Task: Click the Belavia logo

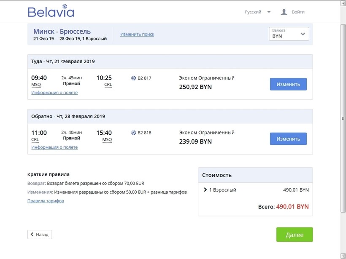Action: point(51,11)
